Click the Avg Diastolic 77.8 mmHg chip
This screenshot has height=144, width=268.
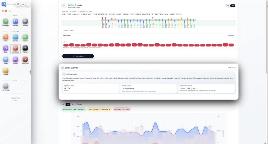click(x=99, y=109)
